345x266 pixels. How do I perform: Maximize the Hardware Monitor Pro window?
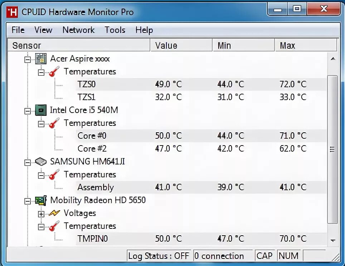point(297,9)
